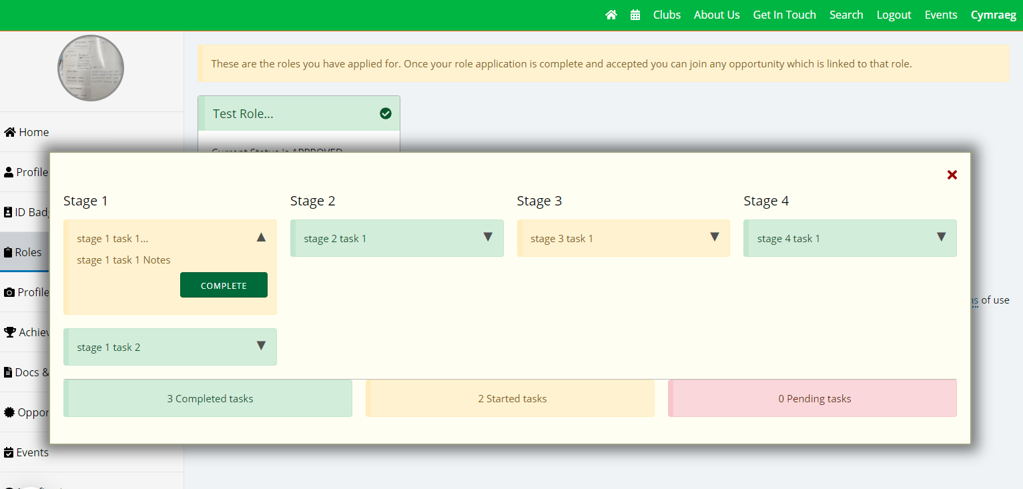The width and height of the screenshot is (1023, 489).
Task: Click the green checkmark on Test Role card
Action: coord(385,113)
